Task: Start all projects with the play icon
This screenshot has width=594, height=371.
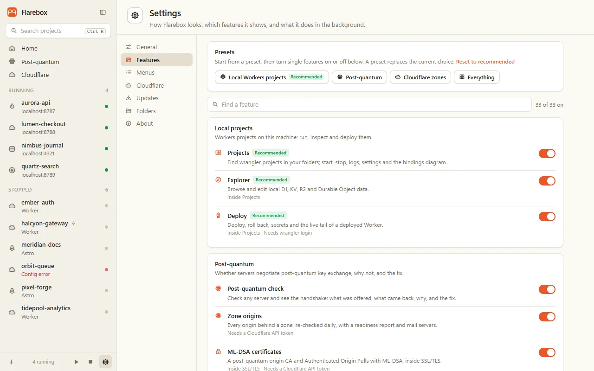Action: [77, 362]
